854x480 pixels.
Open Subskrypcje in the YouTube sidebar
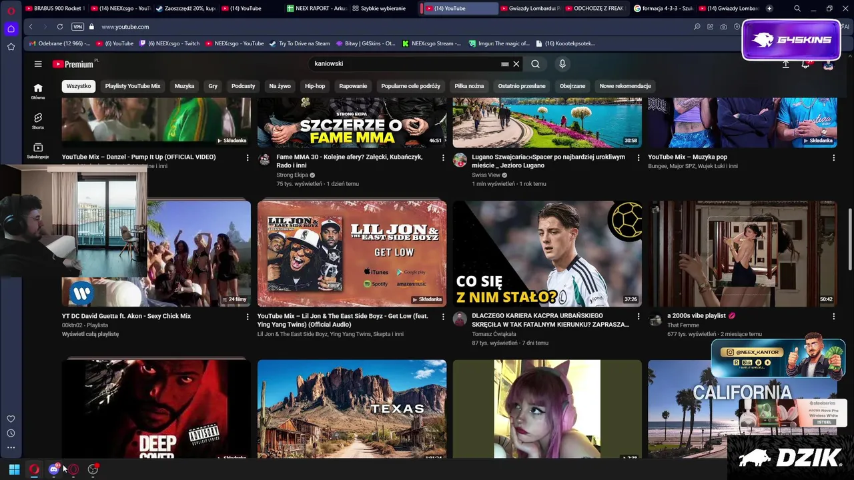click(38, 151)
